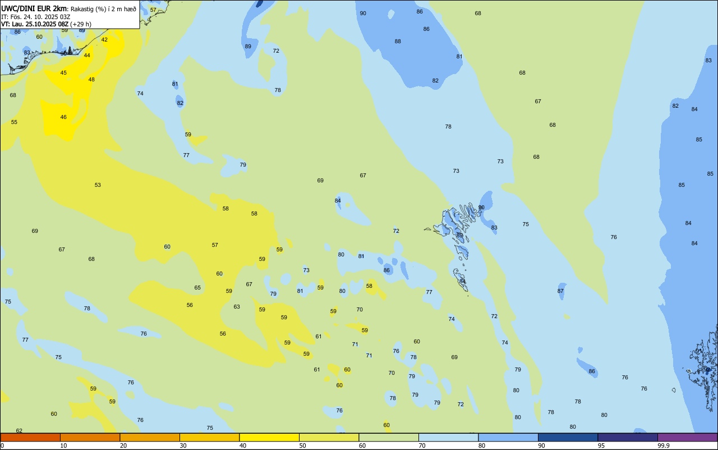Click the humidity value 88 in the blue area

[x=398, y=41]
